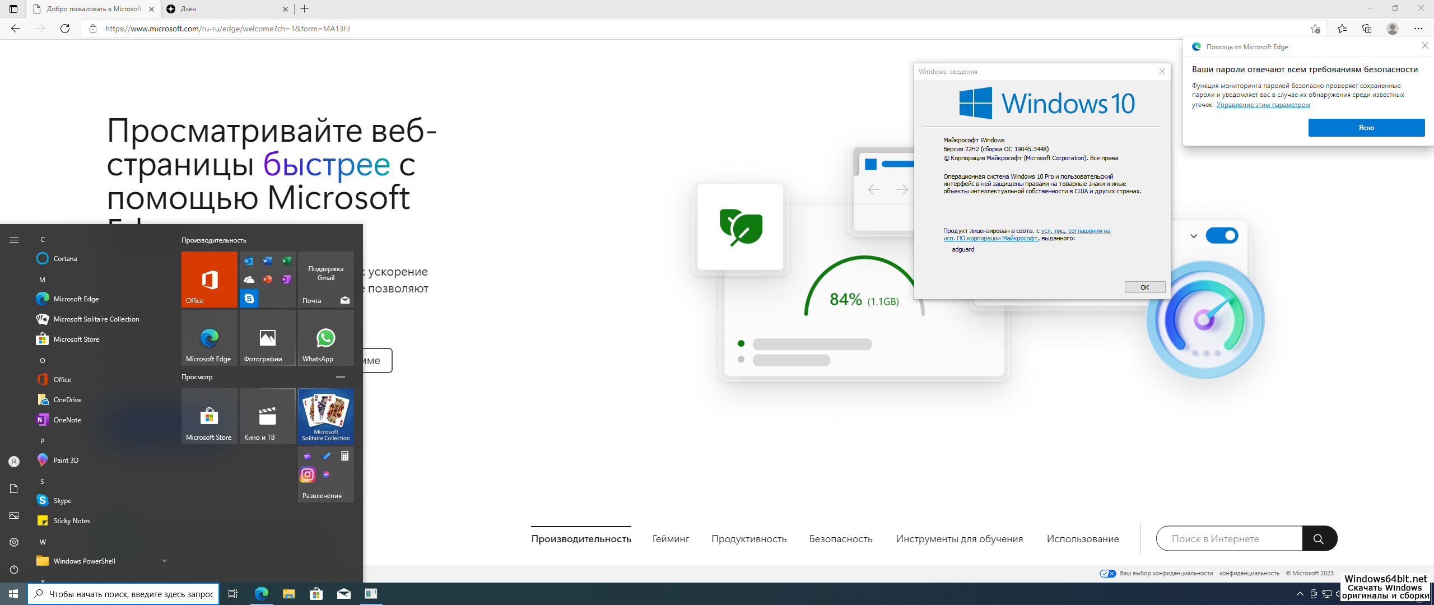Click the Power icon in Start menu
The height and width of the screenshot is (605, 1434).
(x=14, y=569)
